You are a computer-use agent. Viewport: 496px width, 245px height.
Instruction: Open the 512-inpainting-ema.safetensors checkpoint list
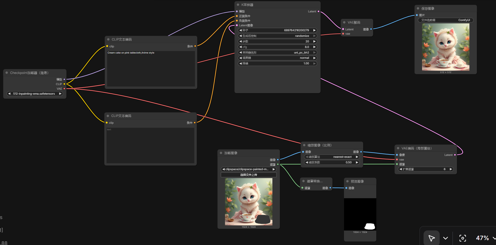coord(34,94)
